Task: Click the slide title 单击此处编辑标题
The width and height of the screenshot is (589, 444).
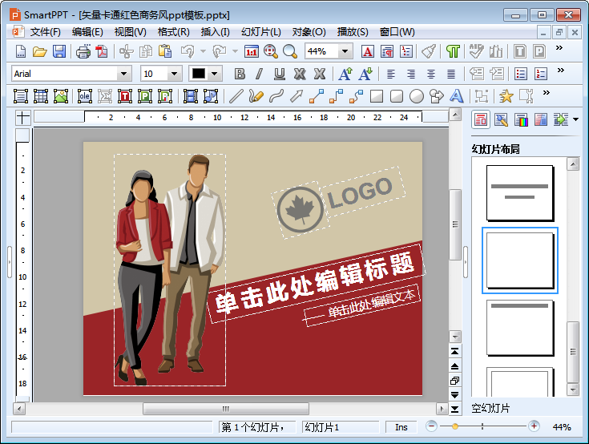Action: tap(315, 283)
